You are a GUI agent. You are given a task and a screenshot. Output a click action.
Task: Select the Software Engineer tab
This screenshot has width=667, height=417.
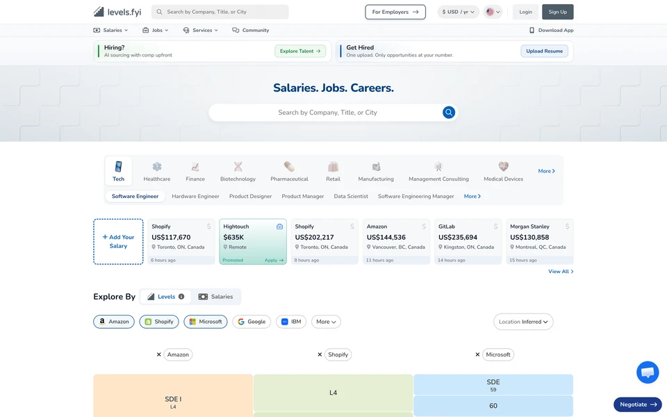(x=135, y=196)
